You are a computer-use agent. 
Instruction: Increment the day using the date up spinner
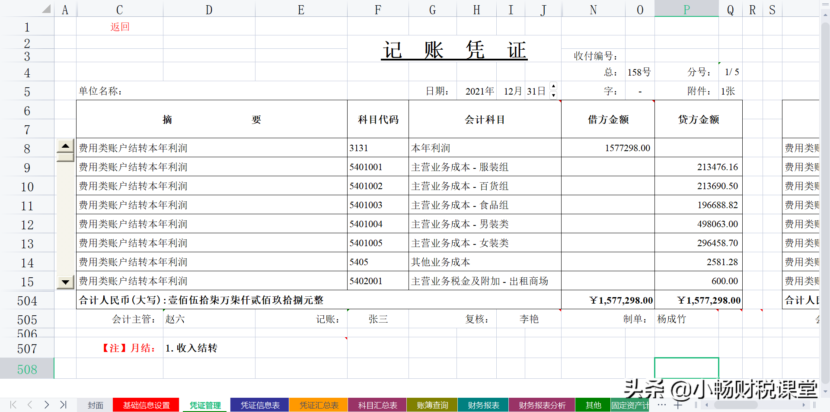point(554,86)
